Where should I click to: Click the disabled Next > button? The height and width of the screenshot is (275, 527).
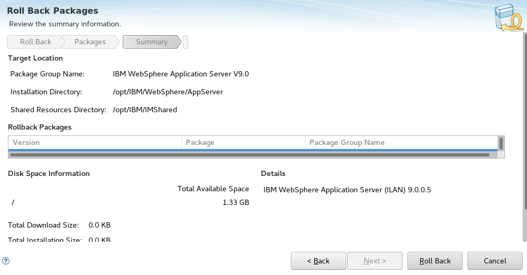(x=375, y=261)
